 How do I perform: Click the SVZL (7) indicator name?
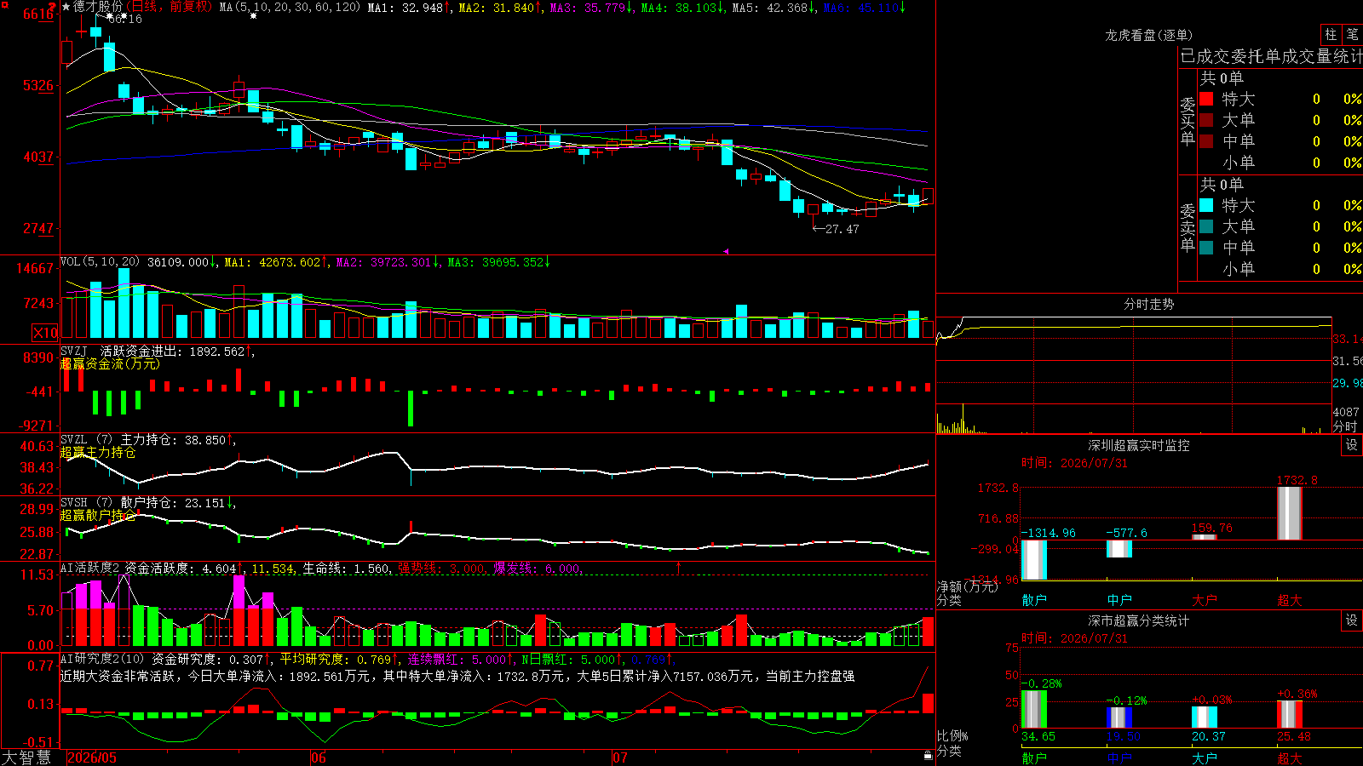[x=86, y=440]
